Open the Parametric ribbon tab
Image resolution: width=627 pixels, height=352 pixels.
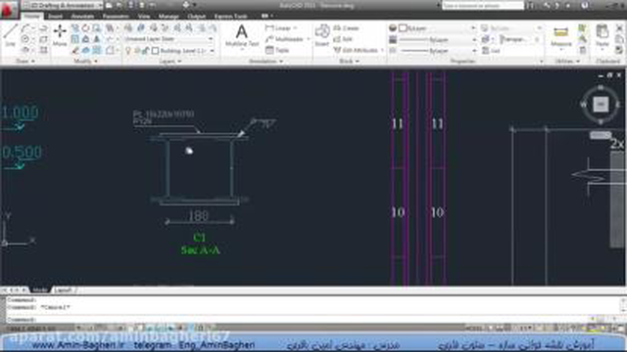(x=116, y=16)
